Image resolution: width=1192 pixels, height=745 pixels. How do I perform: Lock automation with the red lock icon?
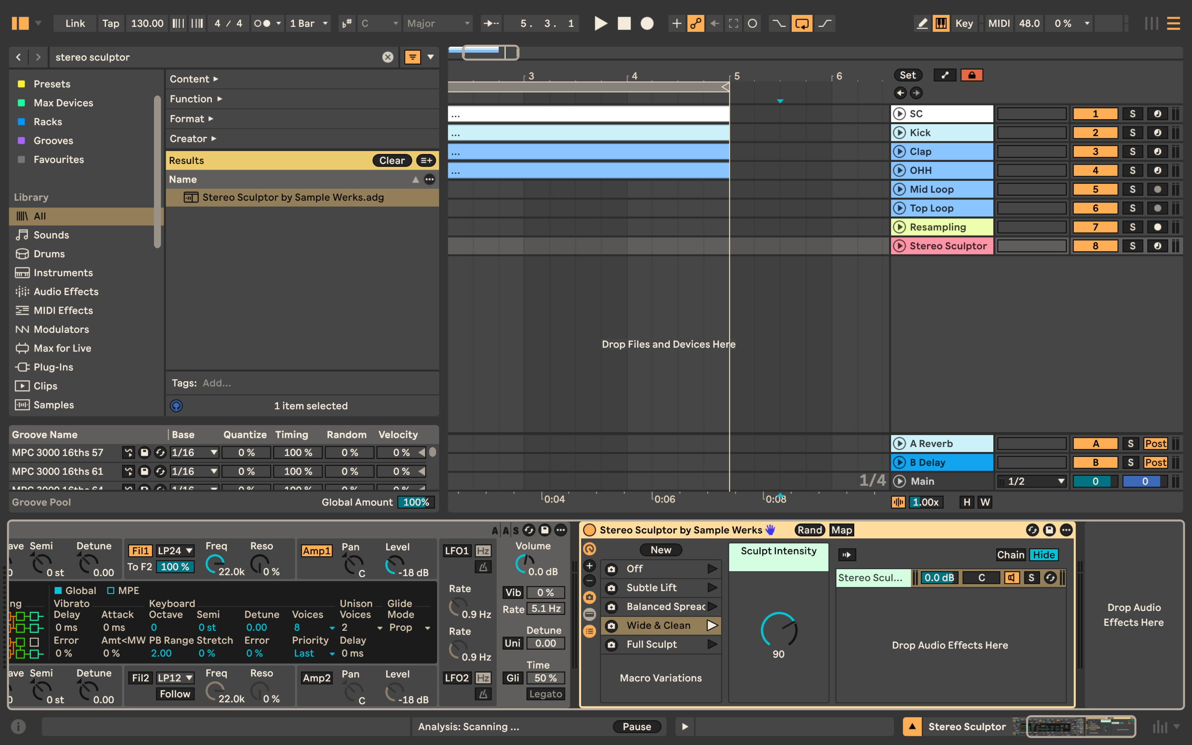[971, 75]
